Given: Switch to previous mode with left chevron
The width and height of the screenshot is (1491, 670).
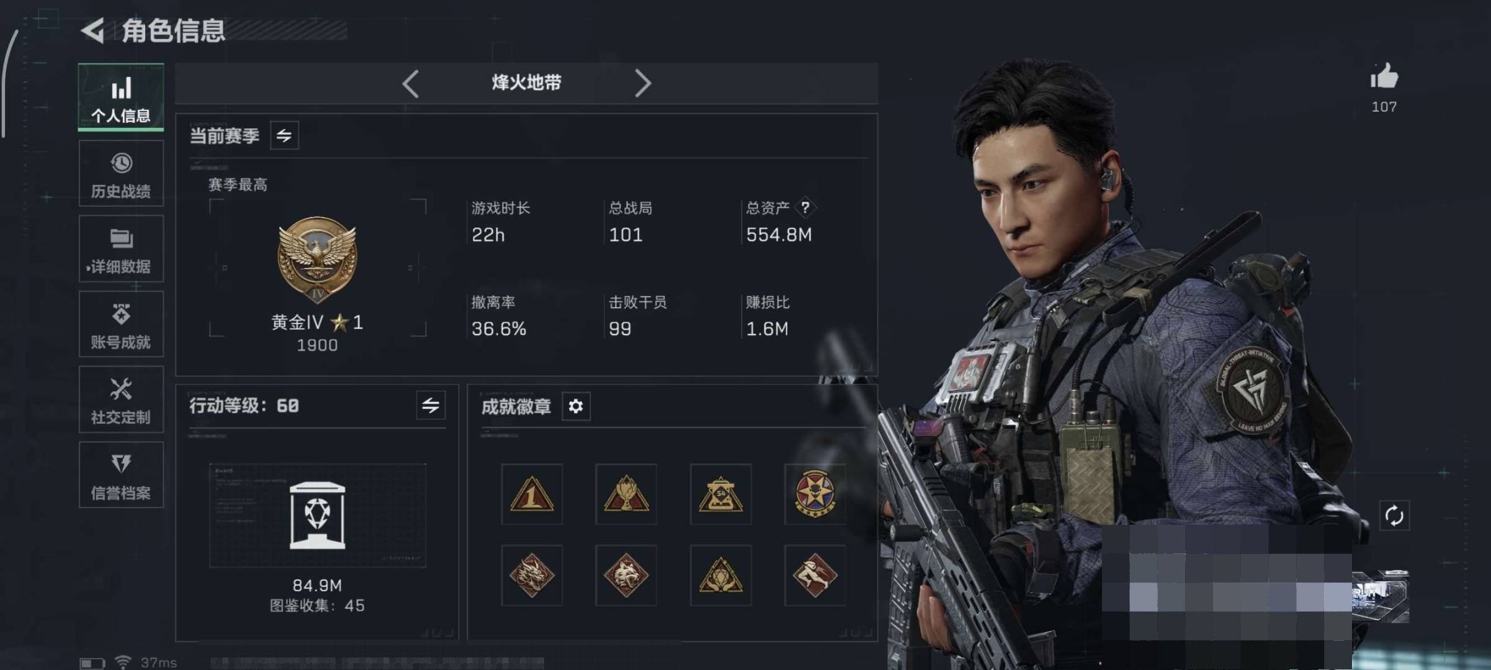Looking at the screenshot, I should (411, 83).
